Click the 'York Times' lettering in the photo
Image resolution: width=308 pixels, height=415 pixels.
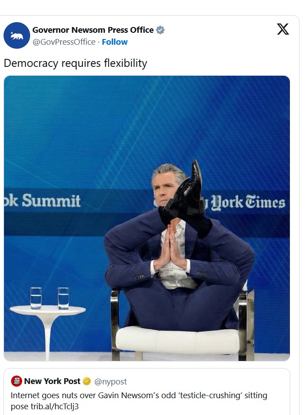(x=248, y=202)
